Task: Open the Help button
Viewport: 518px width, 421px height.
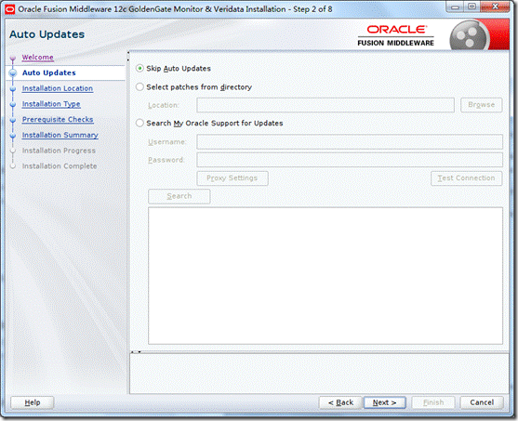Action: [x=33, y=402]
